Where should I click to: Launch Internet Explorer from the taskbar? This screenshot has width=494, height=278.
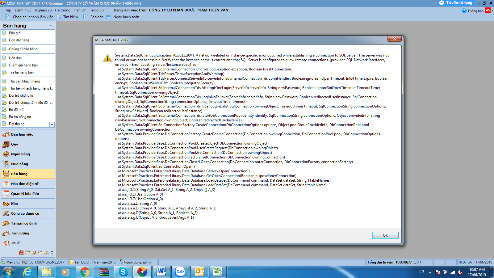pyautogui.click(x=28, y=272)
